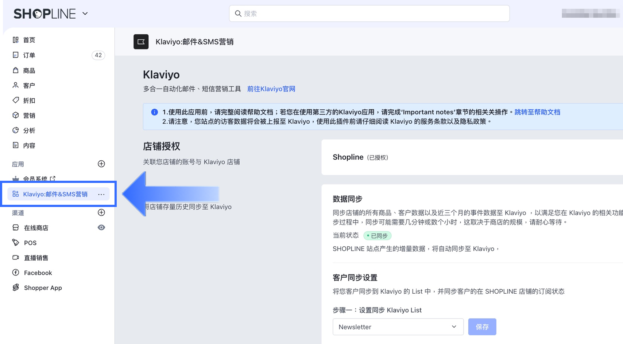
Task: Click the add app plus icon
Action: (101, 164)
